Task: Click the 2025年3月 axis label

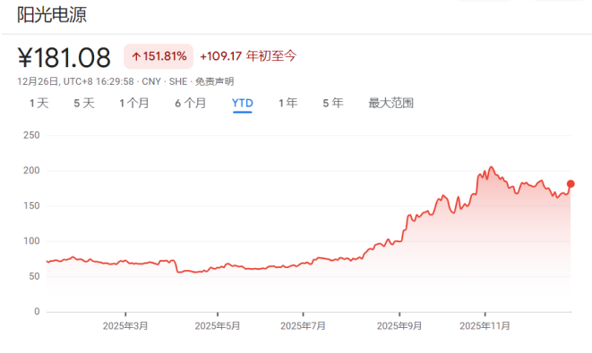Action: point(125,326)
